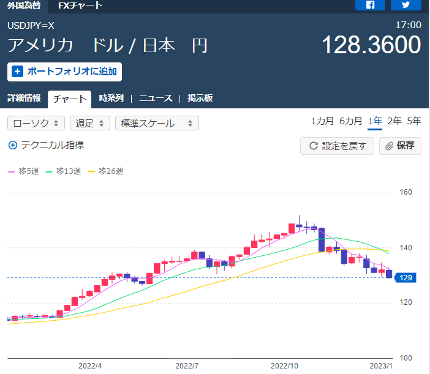Share the page via the Facebook icon
The image size is (430, 374).
[370, 5]
